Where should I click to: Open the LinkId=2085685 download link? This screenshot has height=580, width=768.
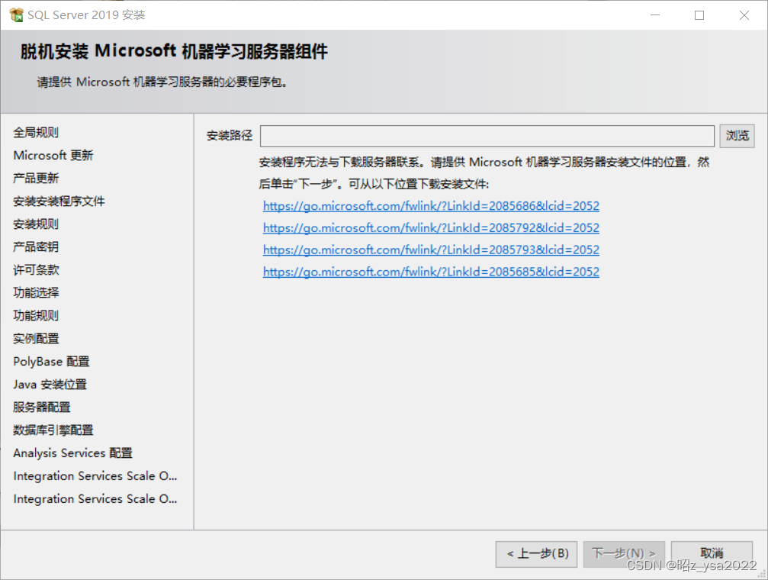[x=431, y=272]
